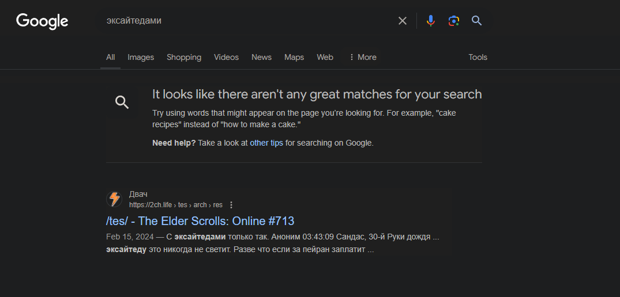
Task: Open the Maps tab
Action: [x=294, y=57]
